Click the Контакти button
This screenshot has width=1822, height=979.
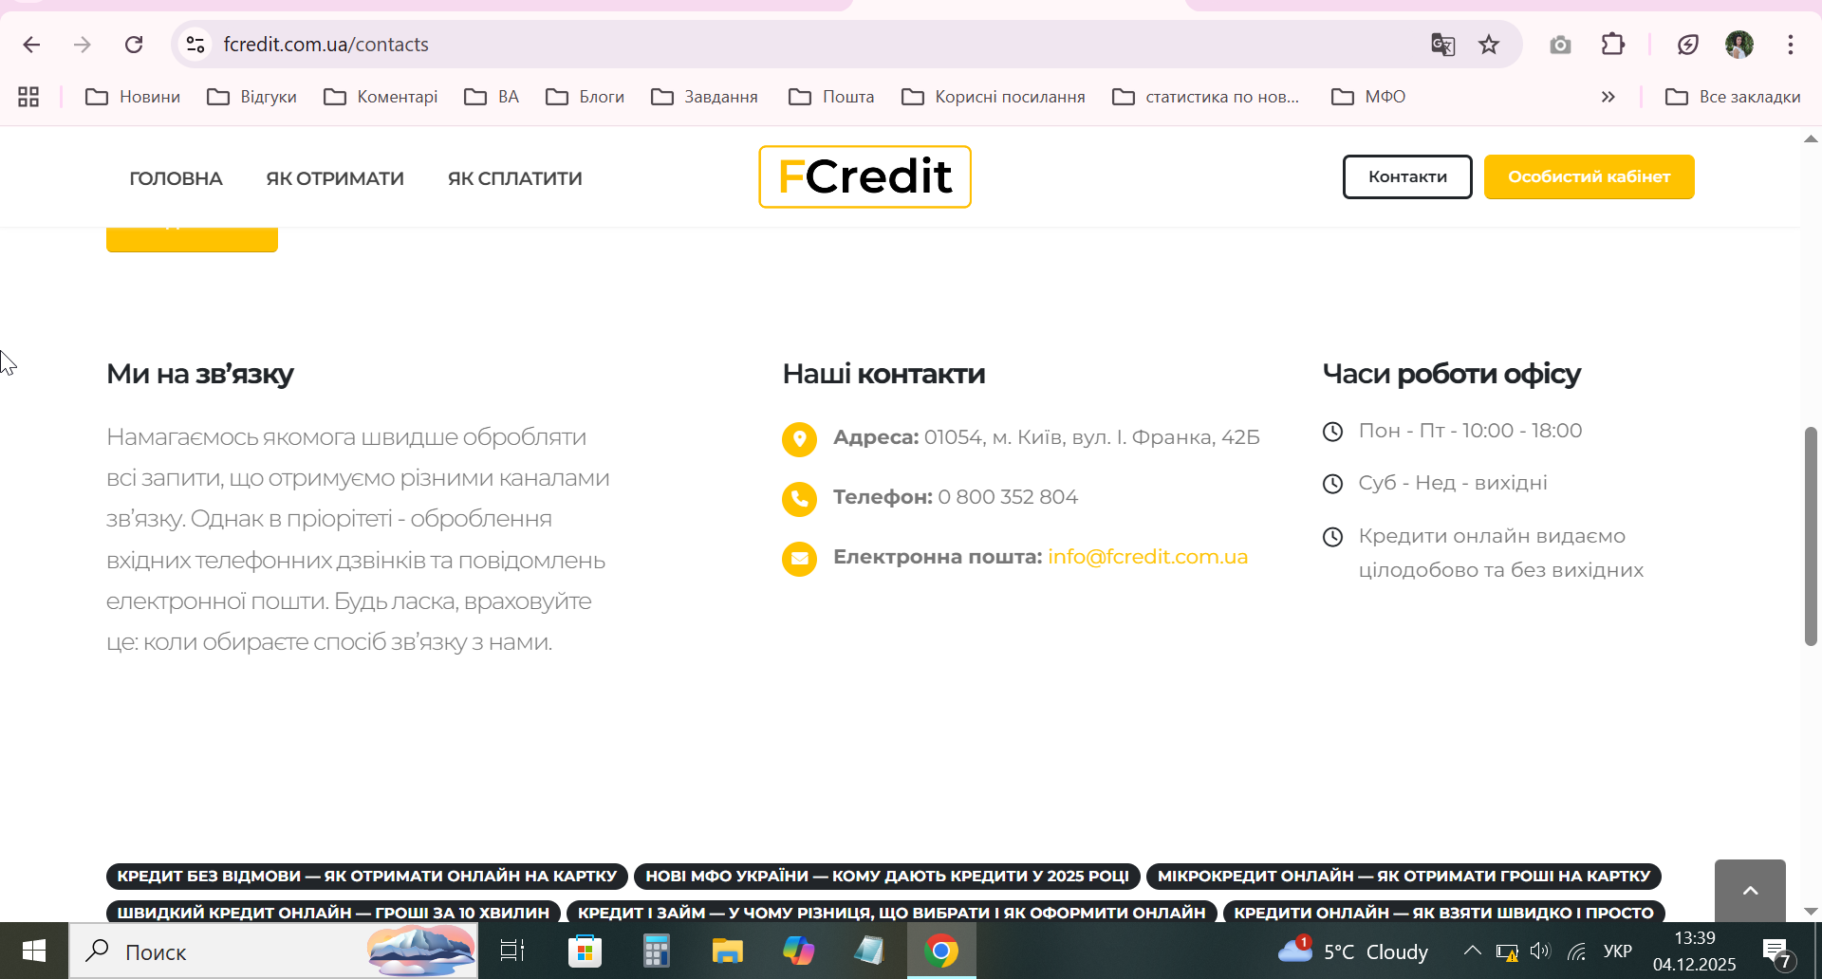point(1407,176)
